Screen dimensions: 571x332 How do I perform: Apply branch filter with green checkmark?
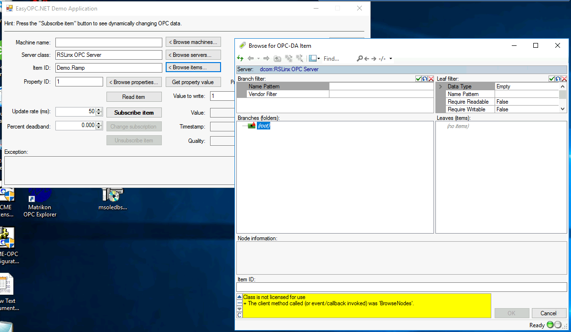pos(418,79)
